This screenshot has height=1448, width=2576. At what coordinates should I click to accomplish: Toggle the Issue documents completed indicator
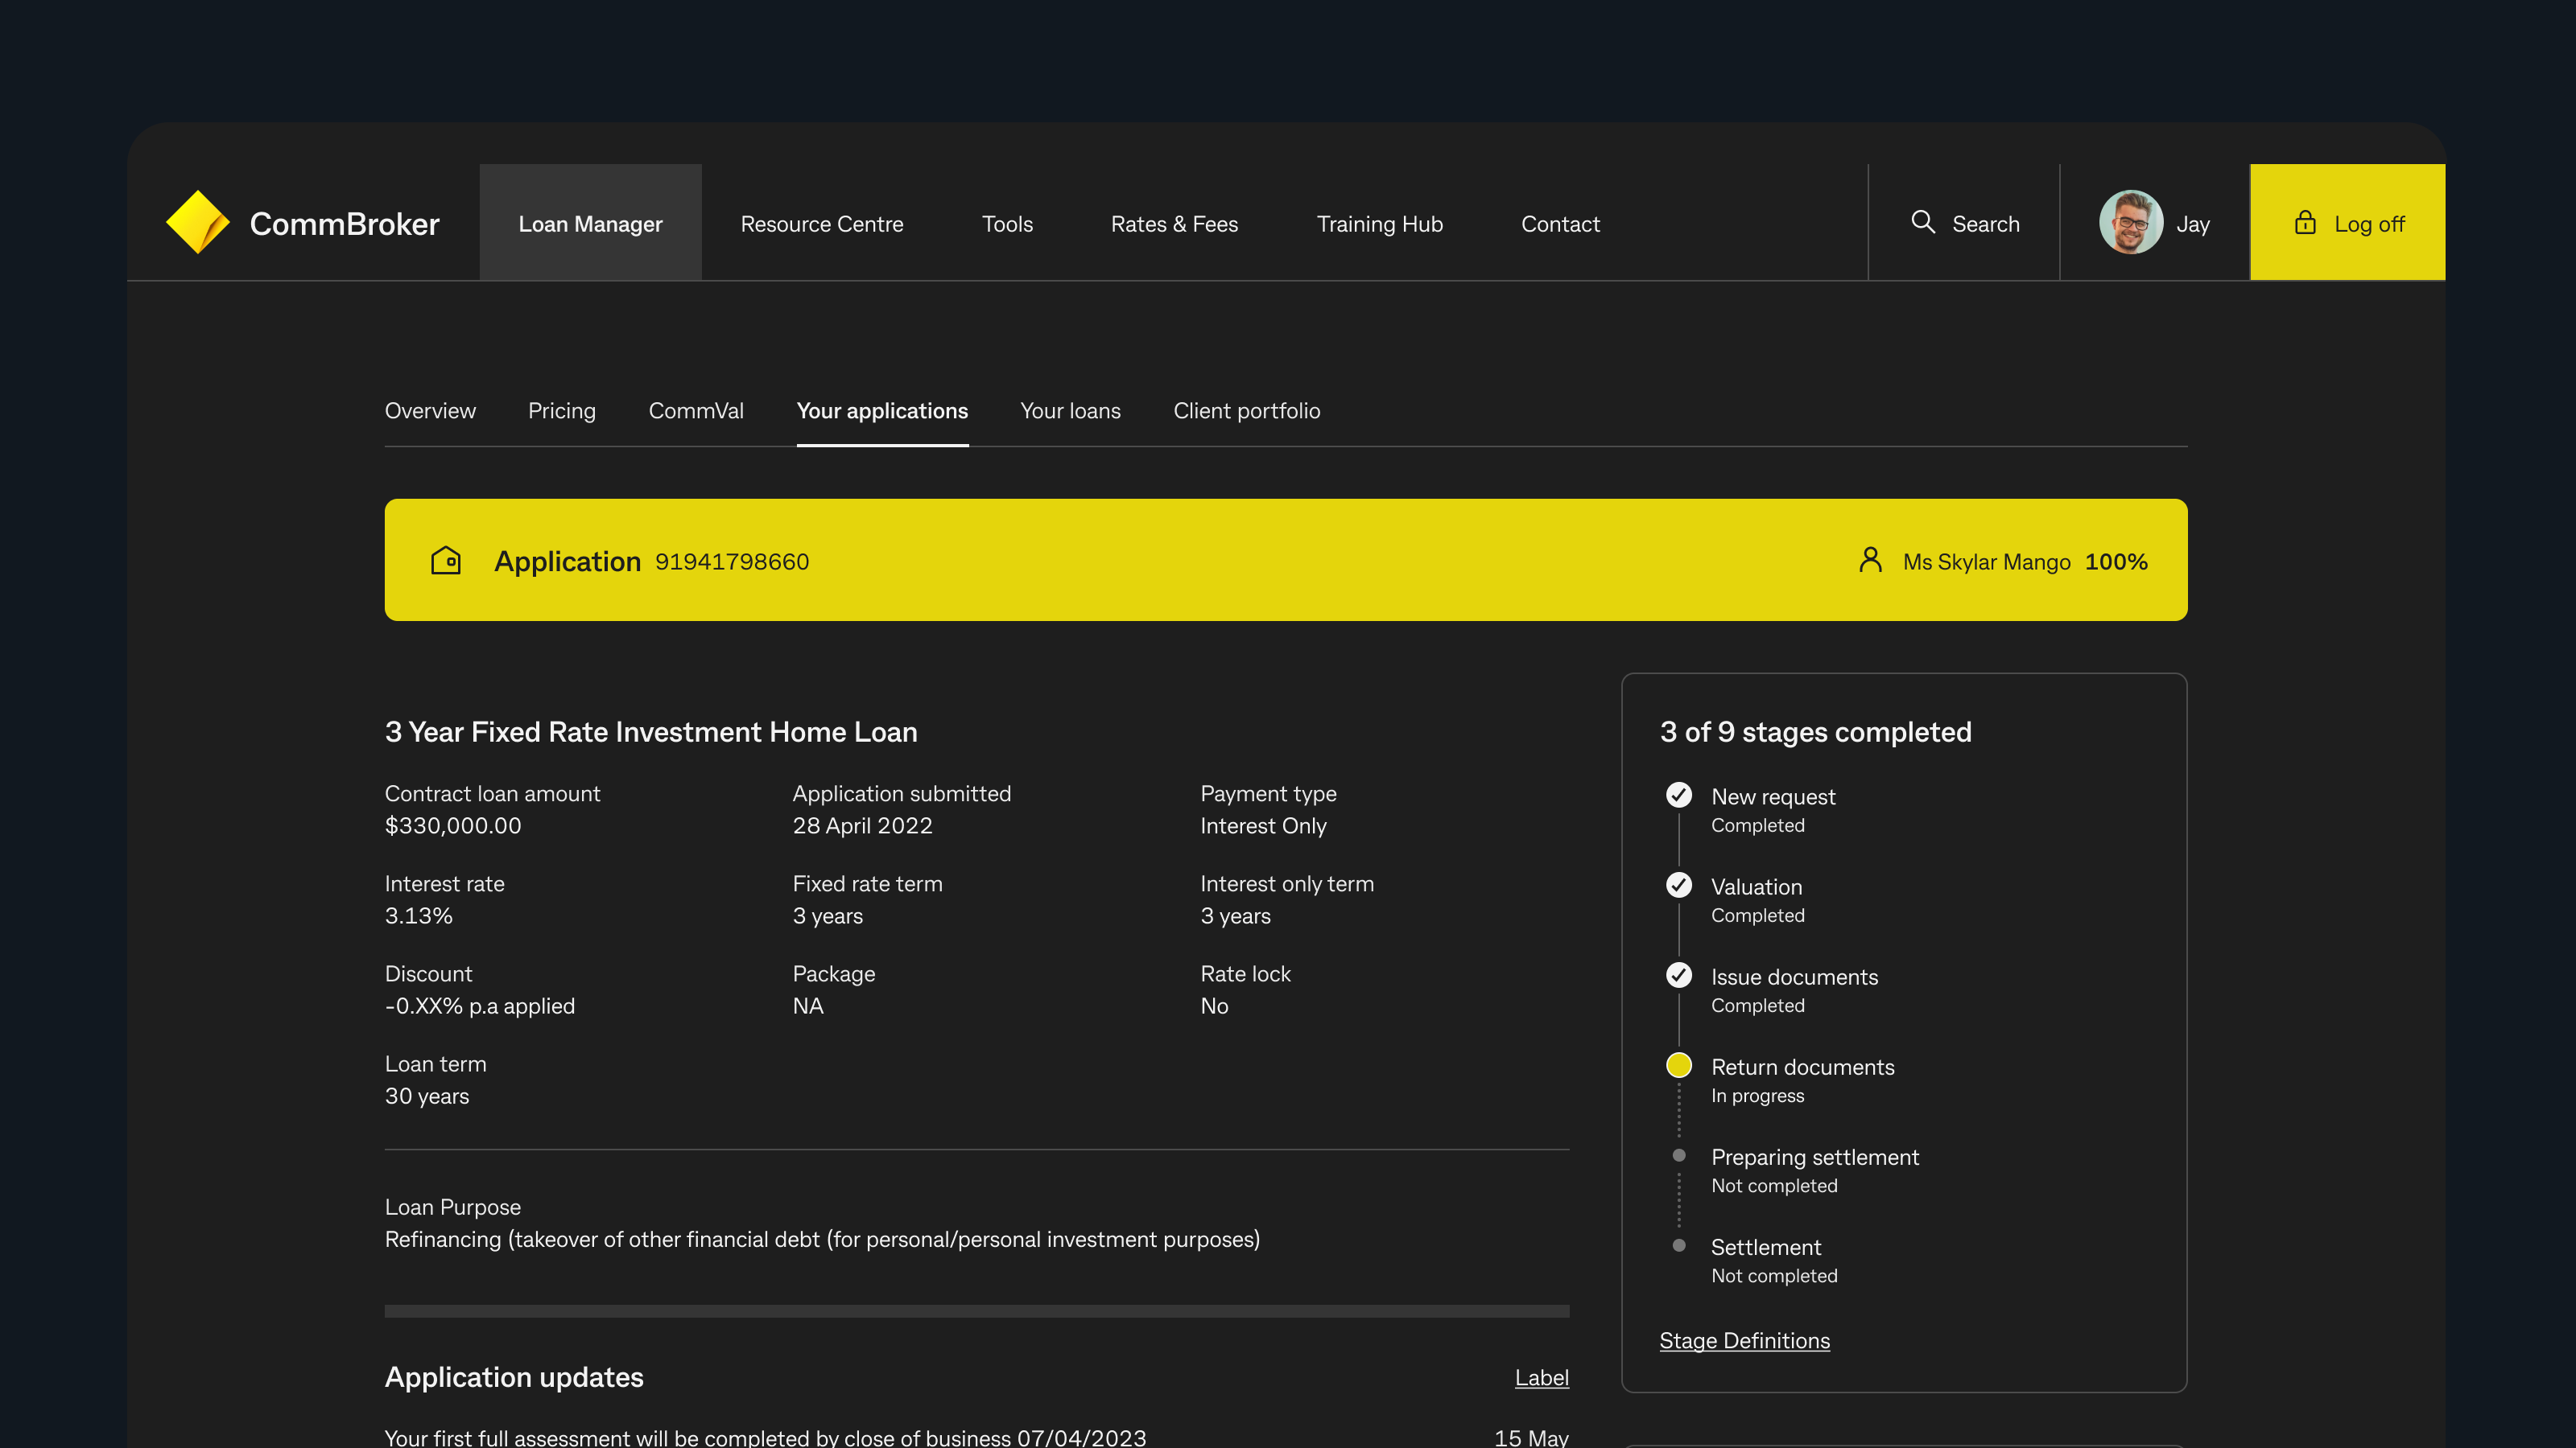click(x=1678, y=974)
